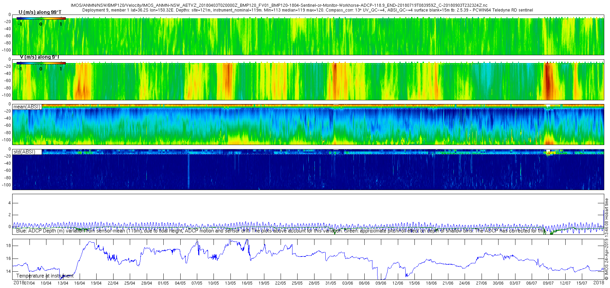
Task: Click the '06/07' date tick label
Action: click(x=532, y=283)
